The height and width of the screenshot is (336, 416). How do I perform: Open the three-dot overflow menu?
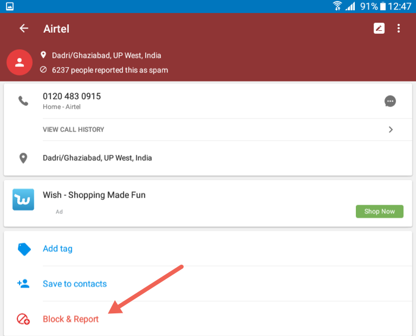tap(399, 28)
